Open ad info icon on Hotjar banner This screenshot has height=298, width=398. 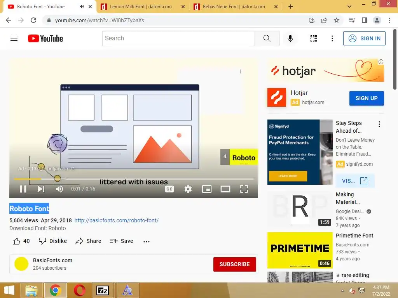pyautogui.click(x=381, y=62)
